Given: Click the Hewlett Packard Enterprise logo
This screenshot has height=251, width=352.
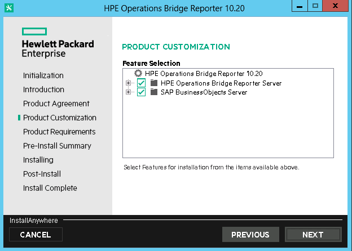Looking at the screenshot, I should (58, 43).
